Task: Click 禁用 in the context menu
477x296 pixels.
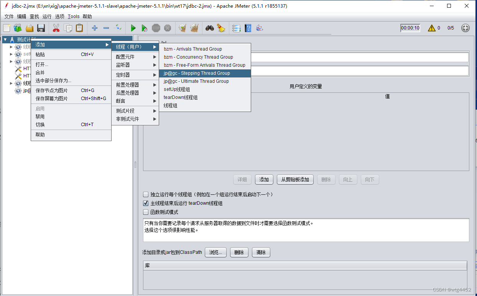Action: [71, 117]
